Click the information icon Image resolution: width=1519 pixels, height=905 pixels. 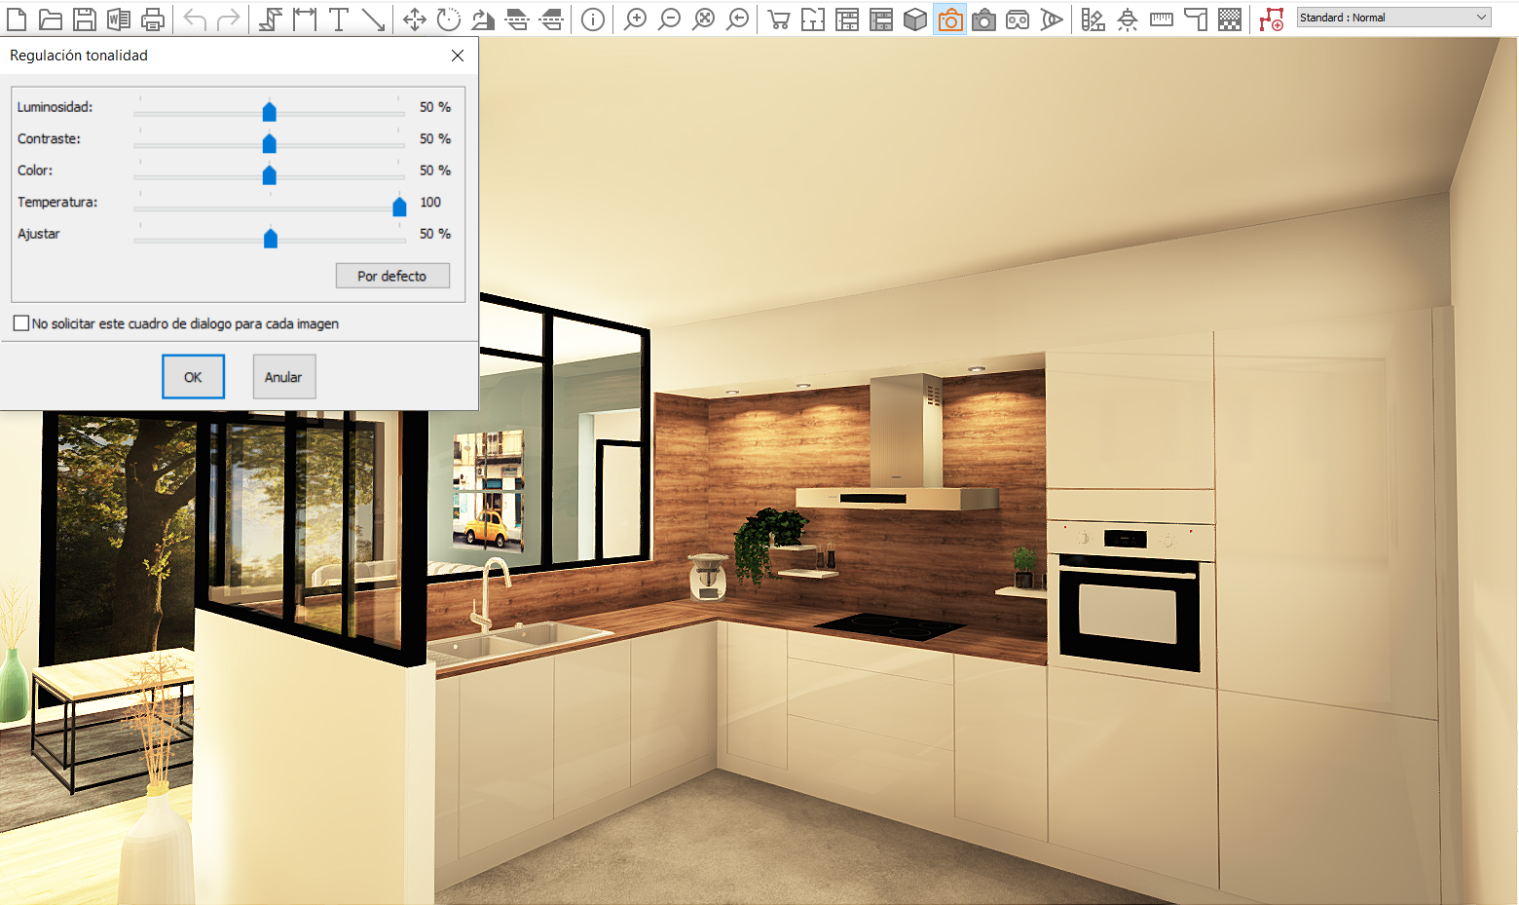point(592,19)
